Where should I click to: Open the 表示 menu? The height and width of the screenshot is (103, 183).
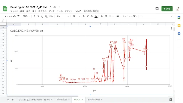coord(28,11)
